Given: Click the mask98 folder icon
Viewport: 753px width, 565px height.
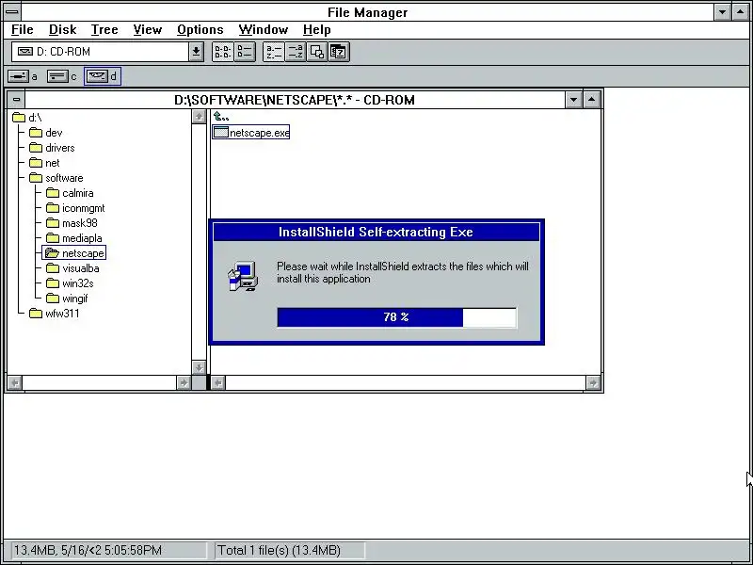Looking at the screenshot, I should tap(53, 223).
